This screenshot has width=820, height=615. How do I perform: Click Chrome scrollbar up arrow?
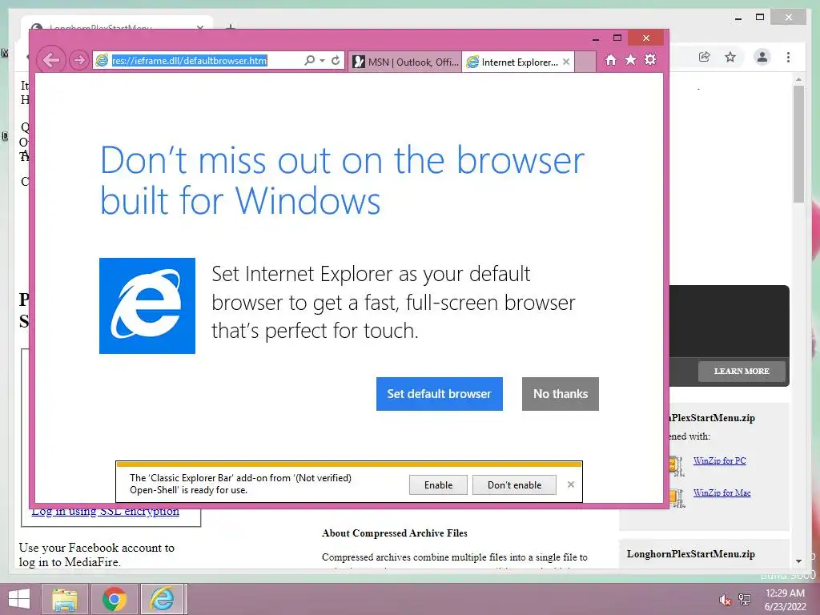pyautogui.click(x=798, y=79)
